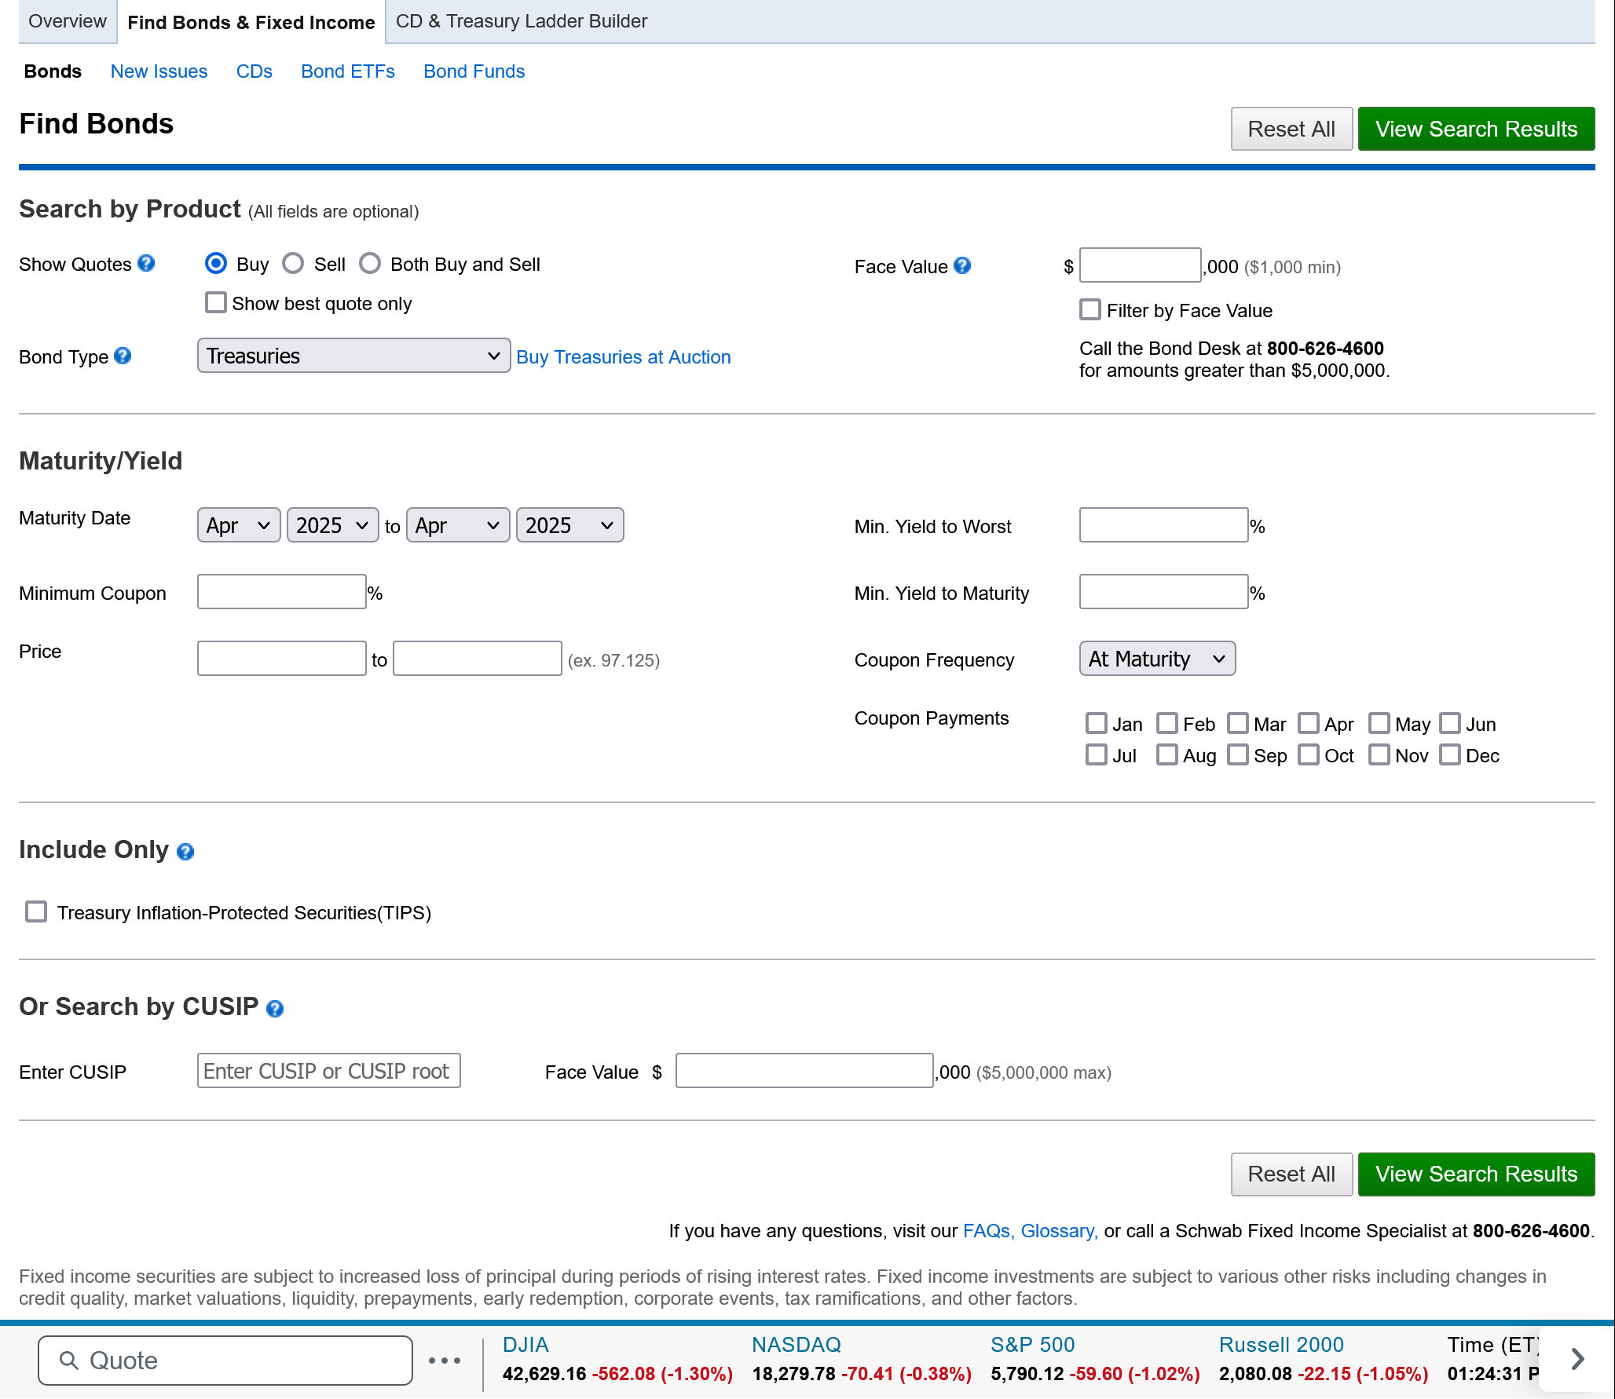Follow Buy Treasuries at Auction link

pyautogui.click(x=623, y=357)
